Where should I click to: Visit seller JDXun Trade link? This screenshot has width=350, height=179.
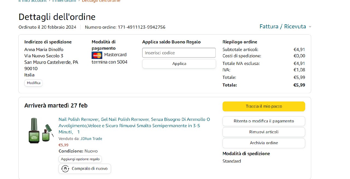[91, 139]
